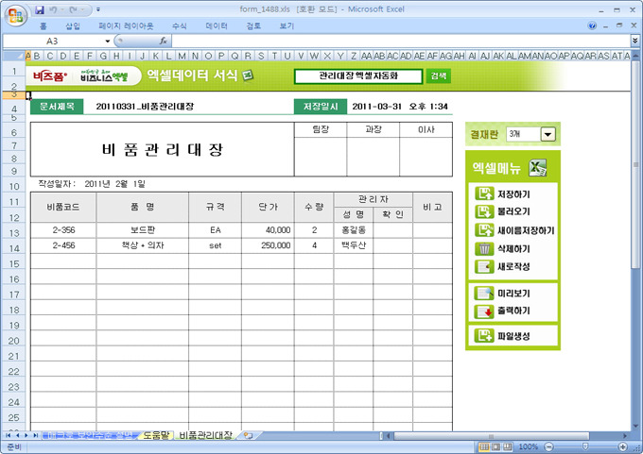Open the 데이터 ribbon tab
The width and height of the screenshot is (643, 454).
point(217,26)
